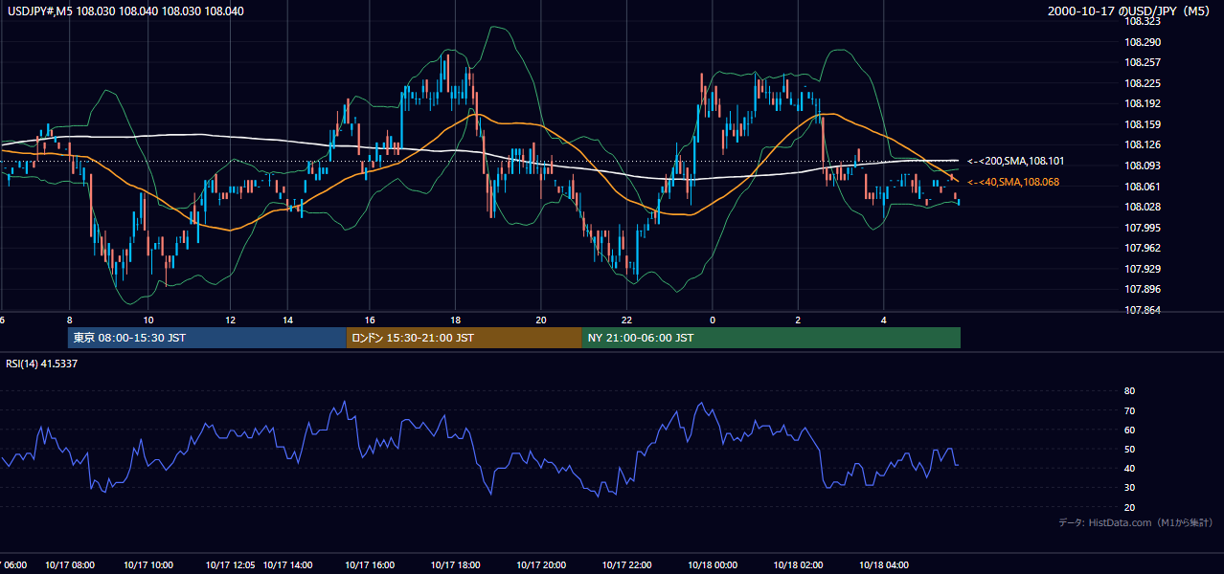Select hour marker 12 below the price chart
The image size is (1224, 574).
pos(230,320)
